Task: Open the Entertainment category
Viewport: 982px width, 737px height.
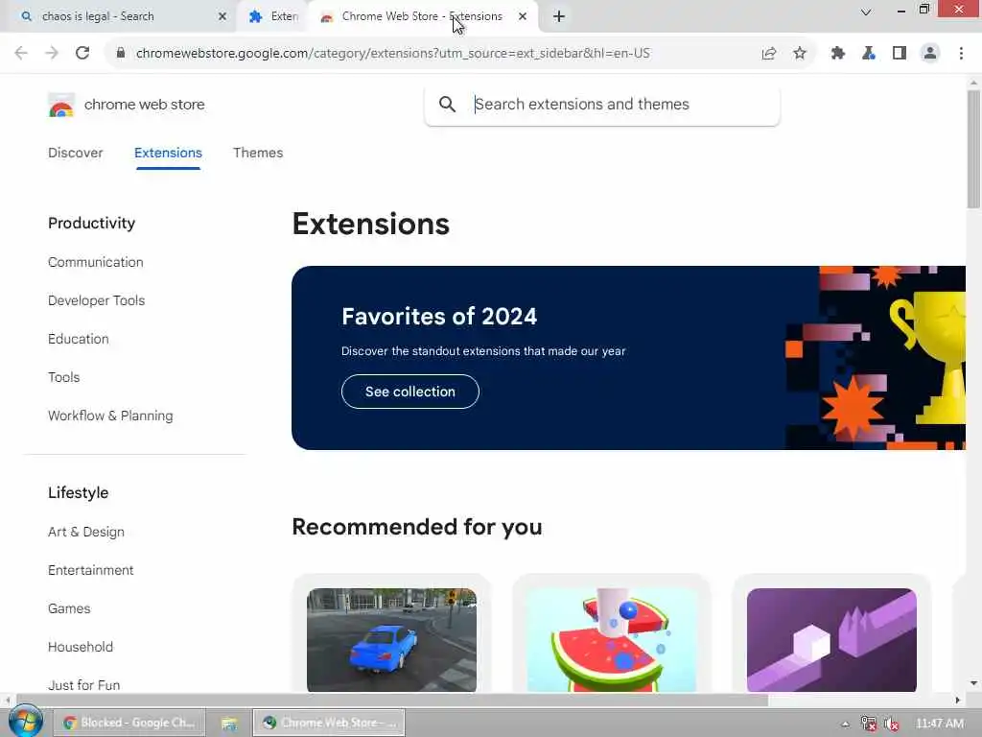Action: pos(91,570)
